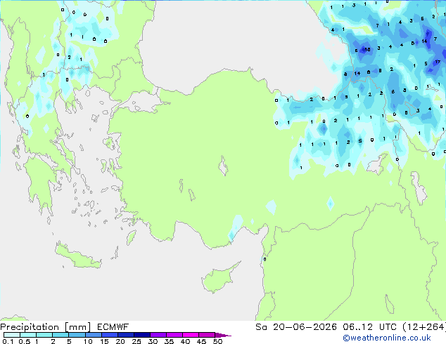Open the weatheronline.co.uk copyright link

click(386, 338)
